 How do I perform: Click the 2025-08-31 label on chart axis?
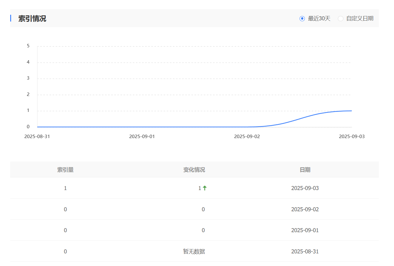37,137
